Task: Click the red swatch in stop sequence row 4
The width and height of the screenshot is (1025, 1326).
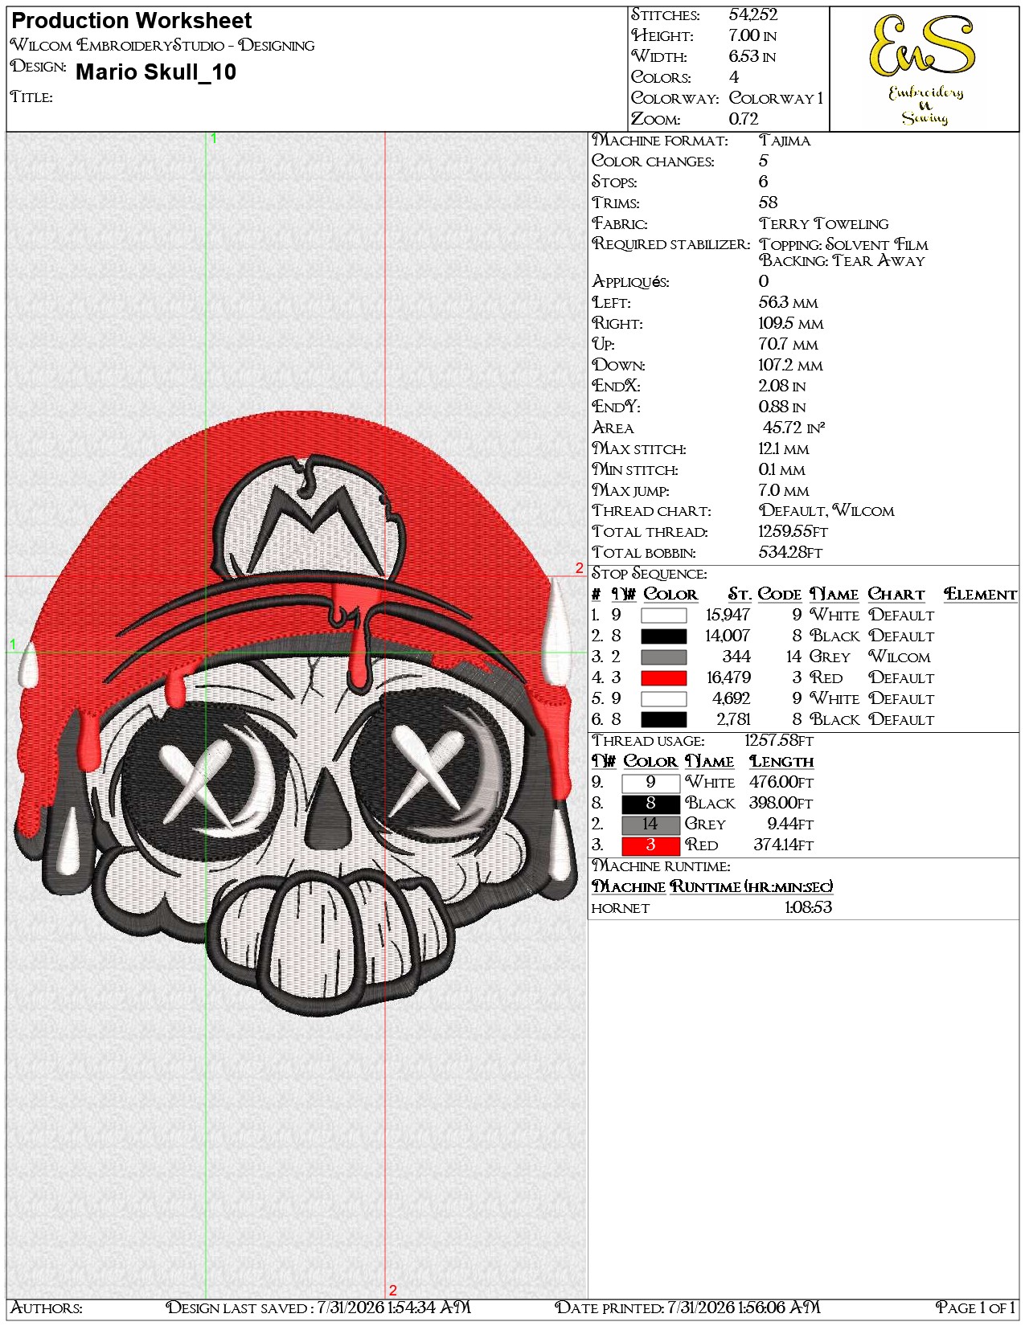Action: click(663, 678)
